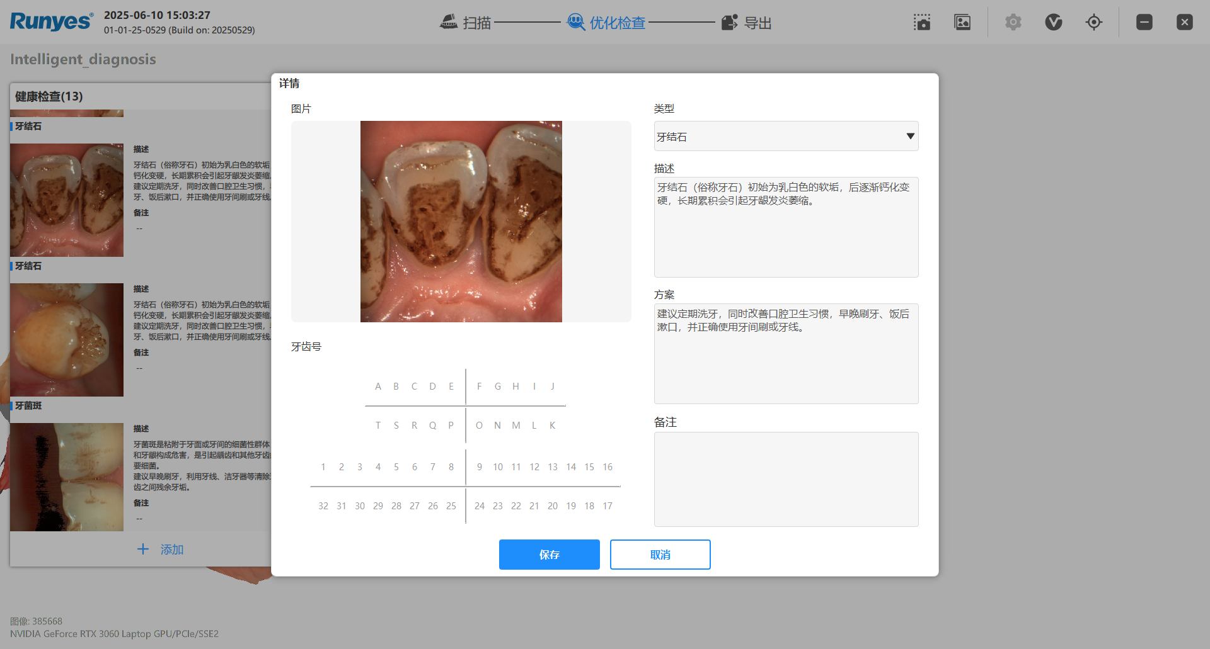Click the circular V logo icon
The image size is (1210, 649).
pyautogui.click(x=1053, y=23)
